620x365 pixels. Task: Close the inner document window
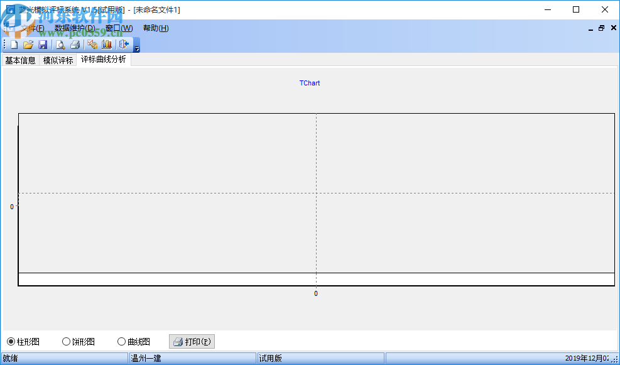(614, 28)
